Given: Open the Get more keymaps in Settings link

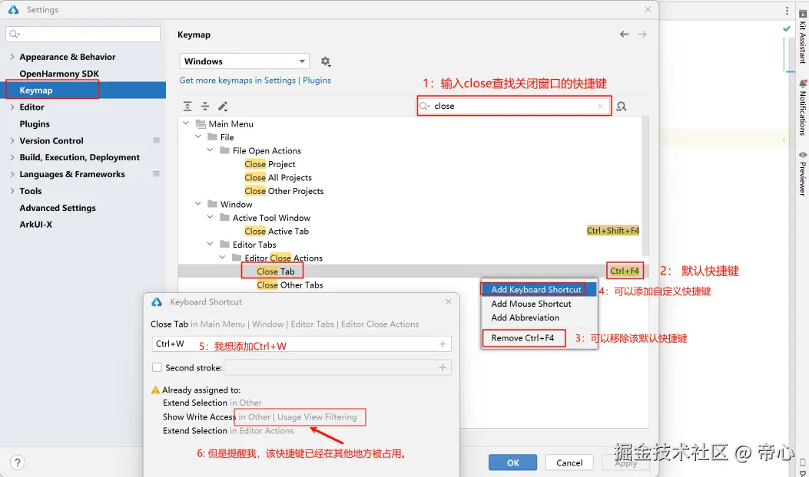Looking at the screenshot, I should click(x=237, y=81).
